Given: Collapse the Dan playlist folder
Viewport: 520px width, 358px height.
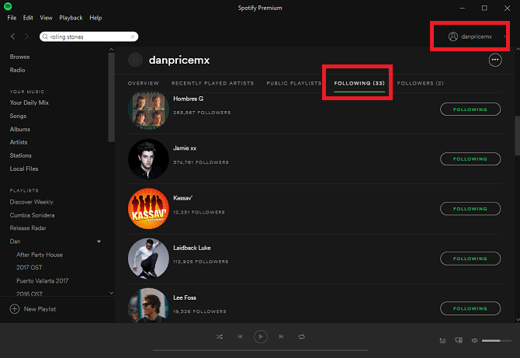Looking at the screenshot, I should [x=99, y=242].
